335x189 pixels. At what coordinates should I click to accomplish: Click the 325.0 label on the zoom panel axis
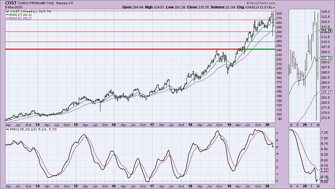325,11
